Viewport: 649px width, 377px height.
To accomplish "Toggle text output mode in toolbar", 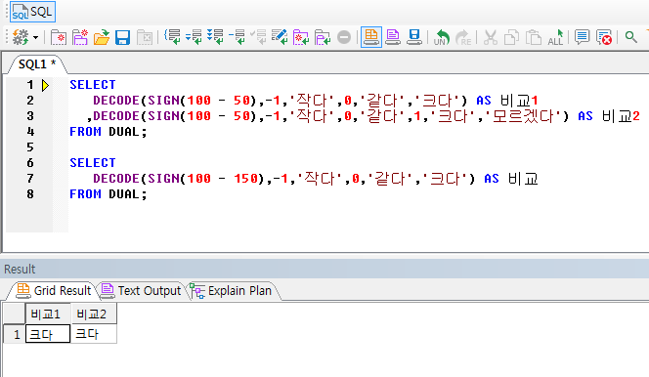I will (x=392, y=37).
